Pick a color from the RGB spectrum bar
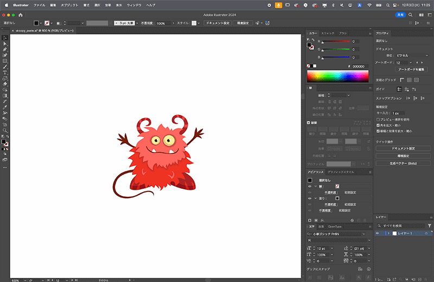The image size is (434, 282). (337, 77)
